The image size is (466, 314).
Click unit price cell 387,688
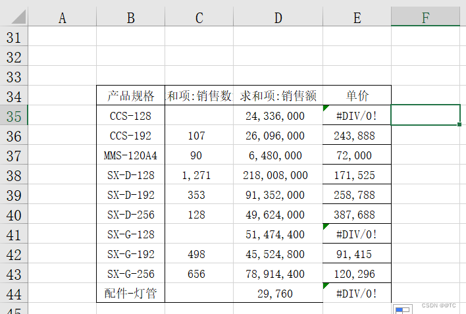click(357, 215)
